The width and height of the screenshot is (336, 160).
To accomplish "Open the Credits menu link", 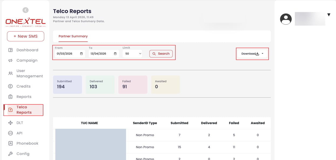I will (23, 86).
